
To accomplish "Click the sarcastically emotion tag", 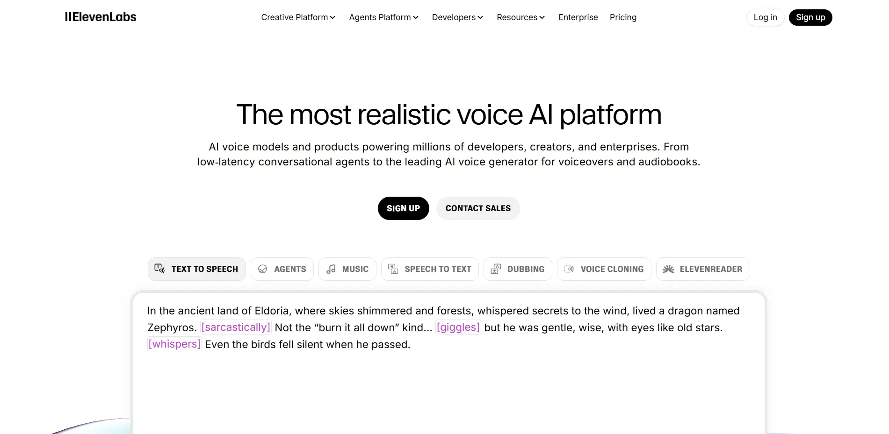I will (x=236, y=327).
